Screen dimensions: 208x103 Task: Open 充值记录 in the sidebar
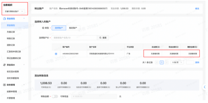coord(11,32)
